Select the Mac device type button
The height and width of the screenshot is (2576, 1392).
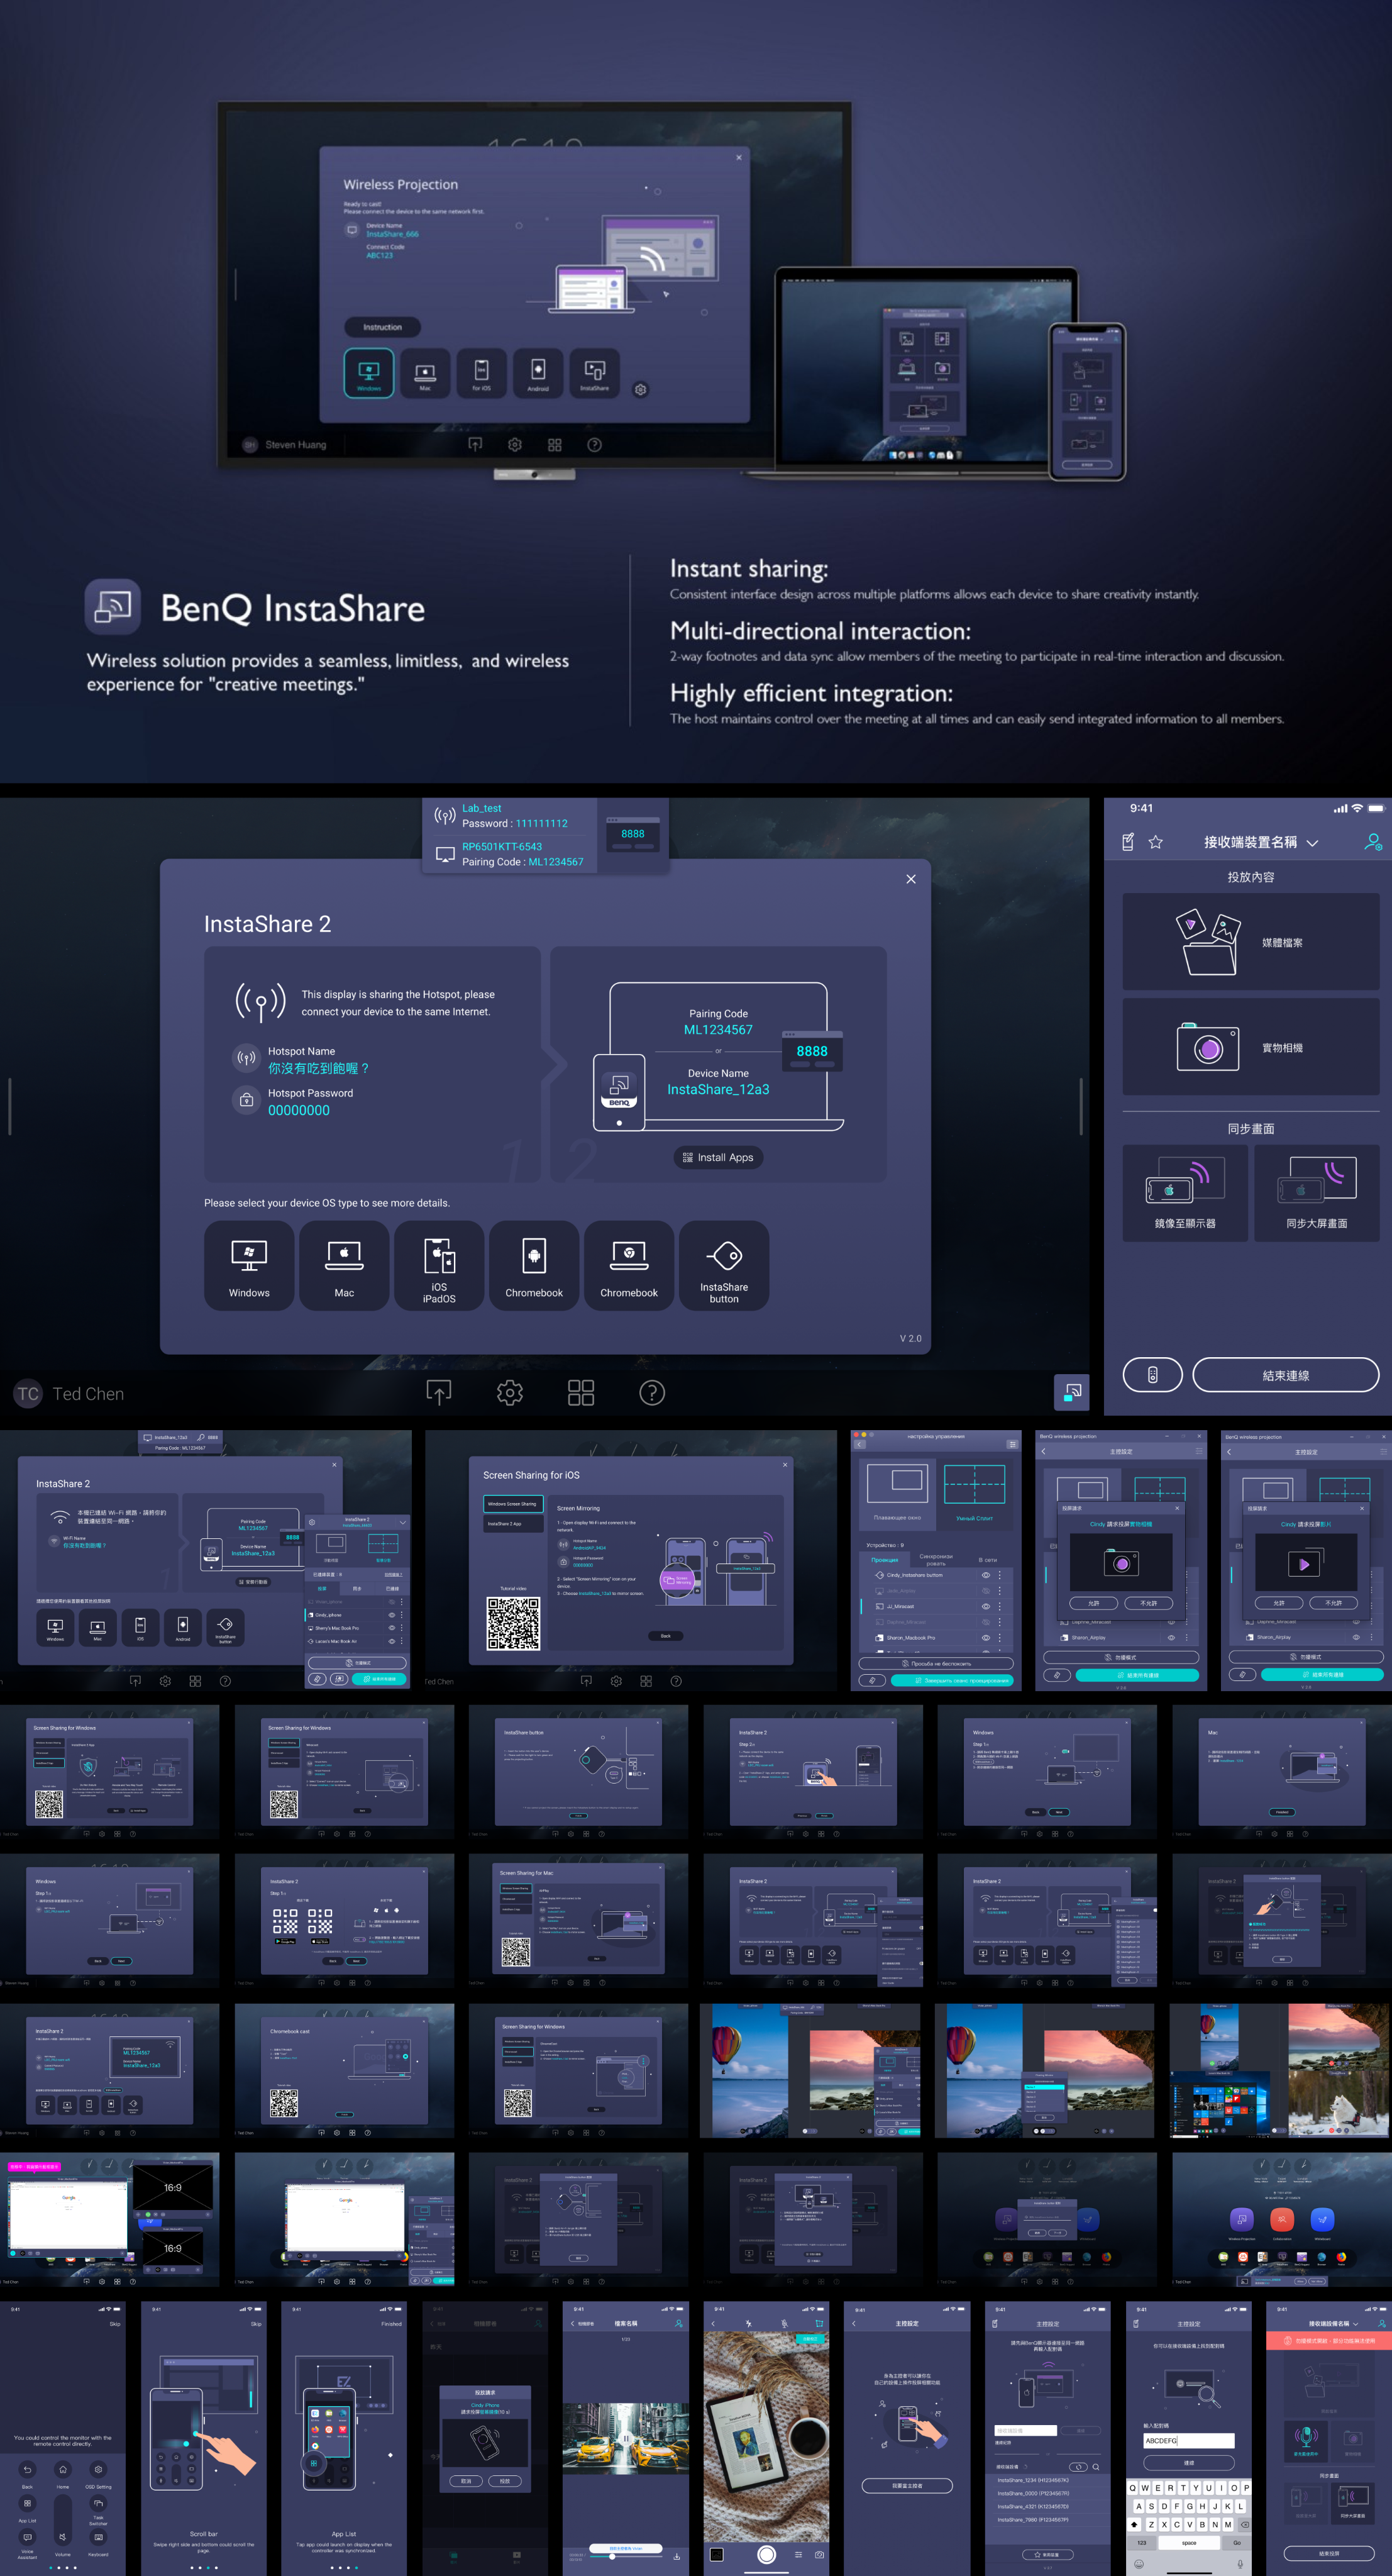click(x=344, y=1264)
